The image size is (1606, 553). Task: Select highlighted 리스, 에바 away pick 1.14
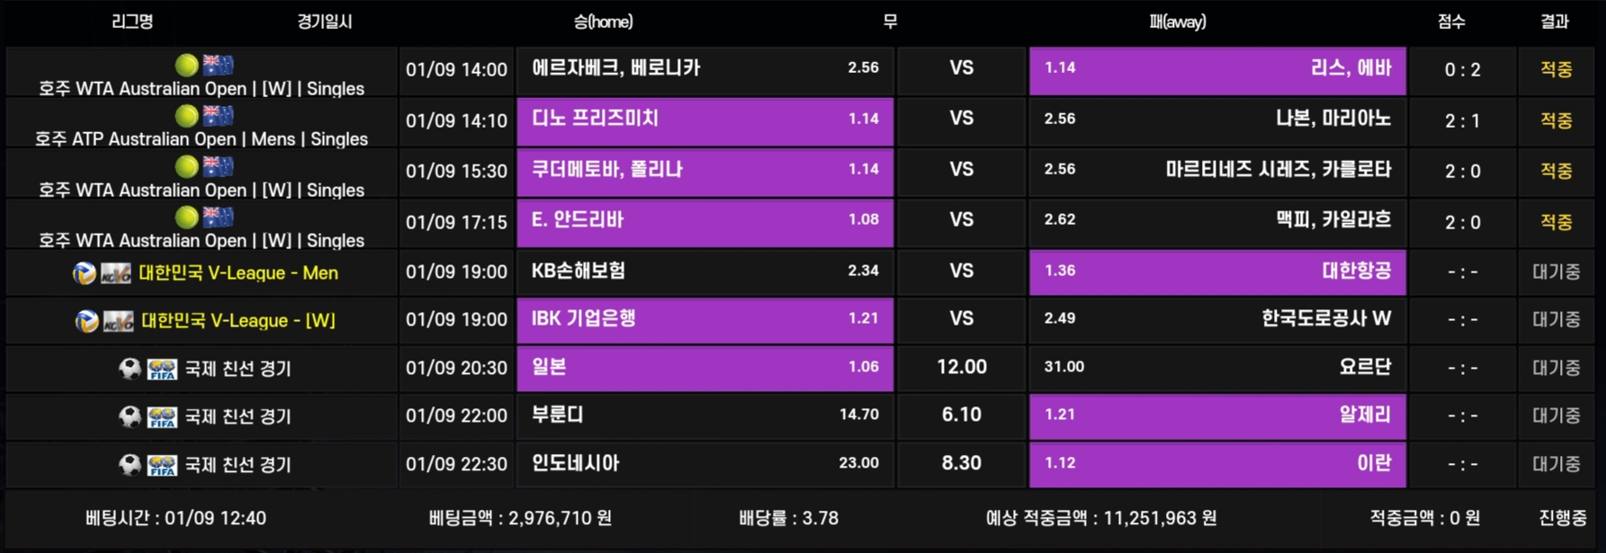[x=1217, y=70]
